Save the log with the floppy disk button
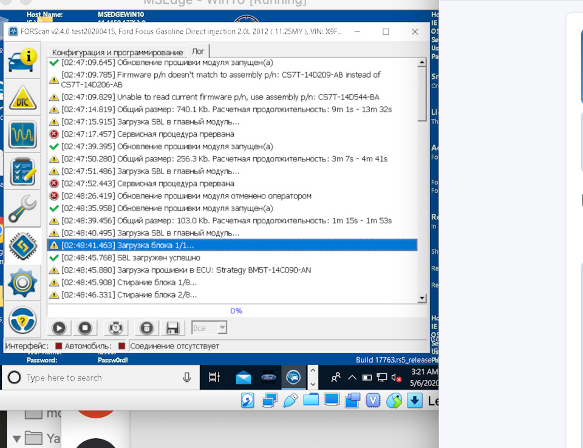Screen dimensions: 583x448 pyautogui.click(x=172, y=328)
